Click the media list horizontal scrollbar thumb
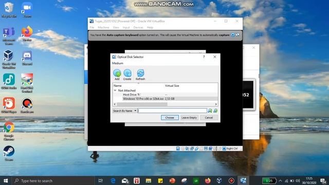The image size is (329, 185). click(x=142, y=104)
